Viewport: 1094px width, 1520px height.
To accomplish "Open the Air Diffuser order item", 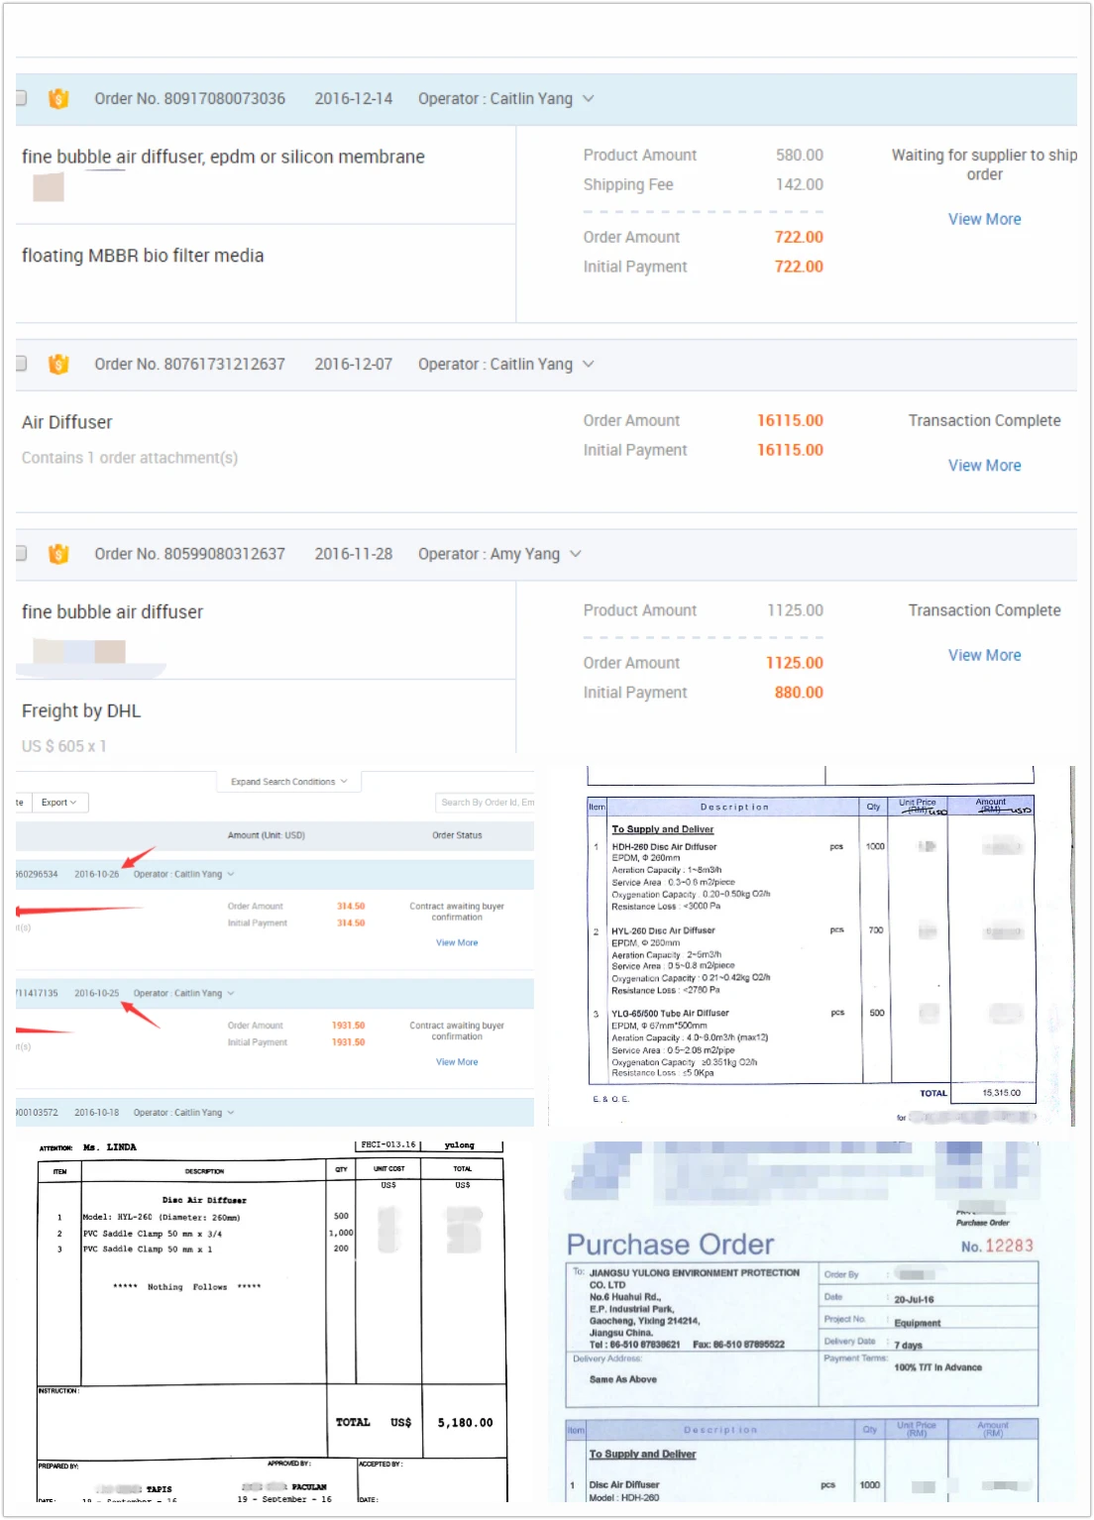I will pos(67,422).
